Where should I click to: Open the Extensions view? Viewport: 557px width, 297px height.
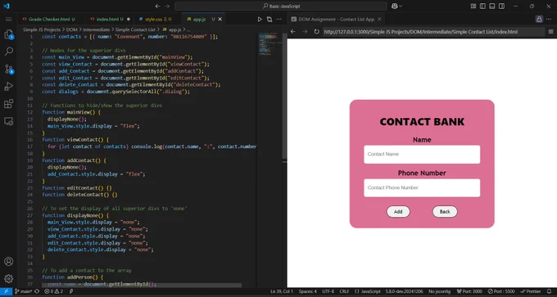pyautogui.click(x=8, y=104)
